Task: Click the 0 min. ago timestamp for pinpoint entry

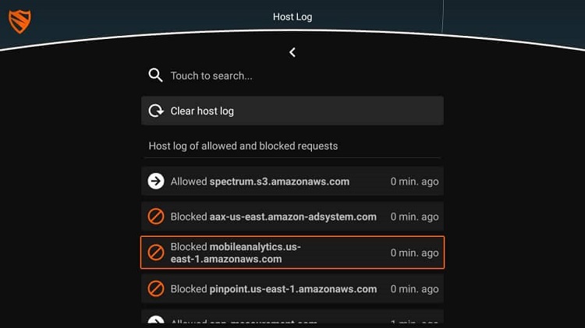Action: pos(414,289)
